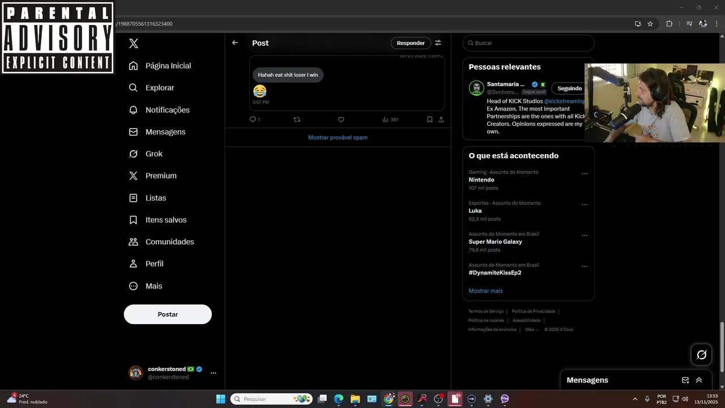Open options for Nintendo trend
725x408 pixels.
585,174
